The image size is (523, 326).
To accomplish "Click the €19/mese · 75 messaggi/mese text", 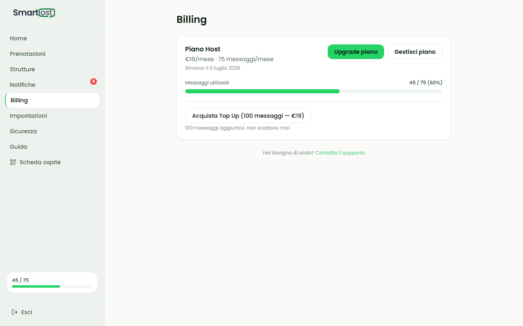I will point(229,59).
